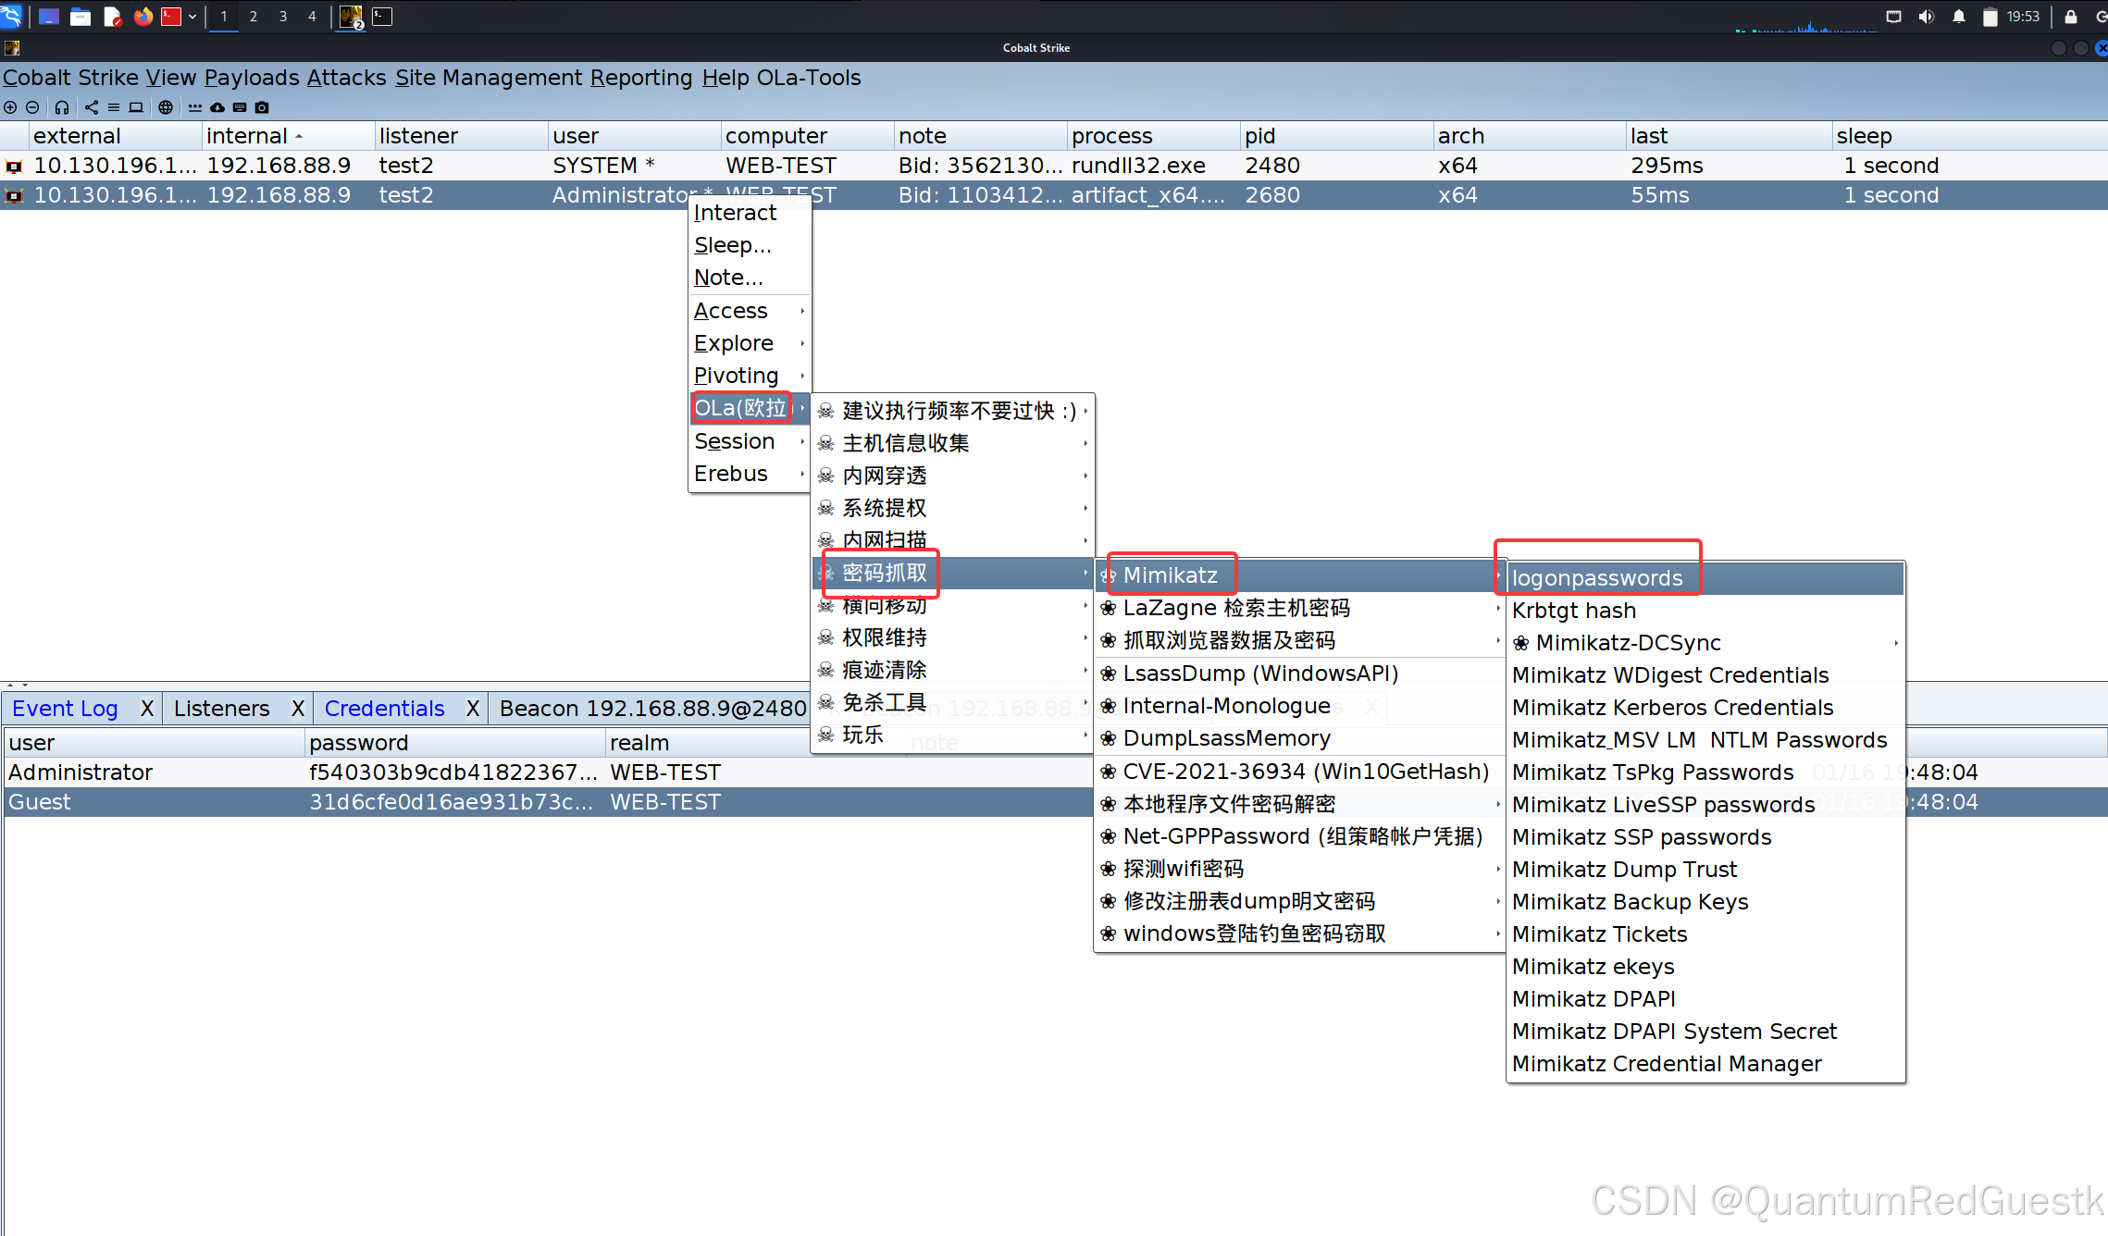Image resolution: width=2108 pixels, height=1236 pixels.
Task: Open listeners via the headphones icon
Action: [62, 107]
